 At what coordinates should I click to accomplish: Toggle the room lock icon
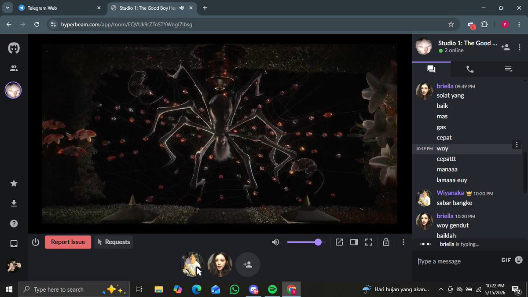(x=386, y=242)
